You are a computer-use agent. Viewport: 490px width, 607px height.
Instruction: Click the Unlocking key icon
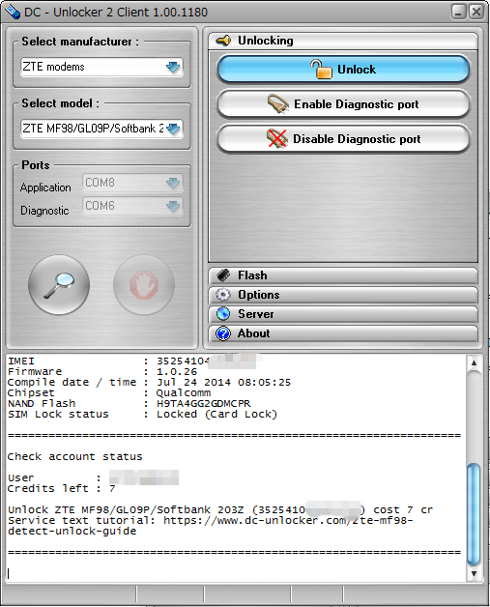pyautogui.click(x=223, y=41)
